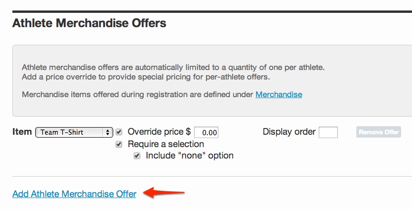Click the Include "none" option label text
This screenshot has height=209, width=412.
[x=190, y=156]
